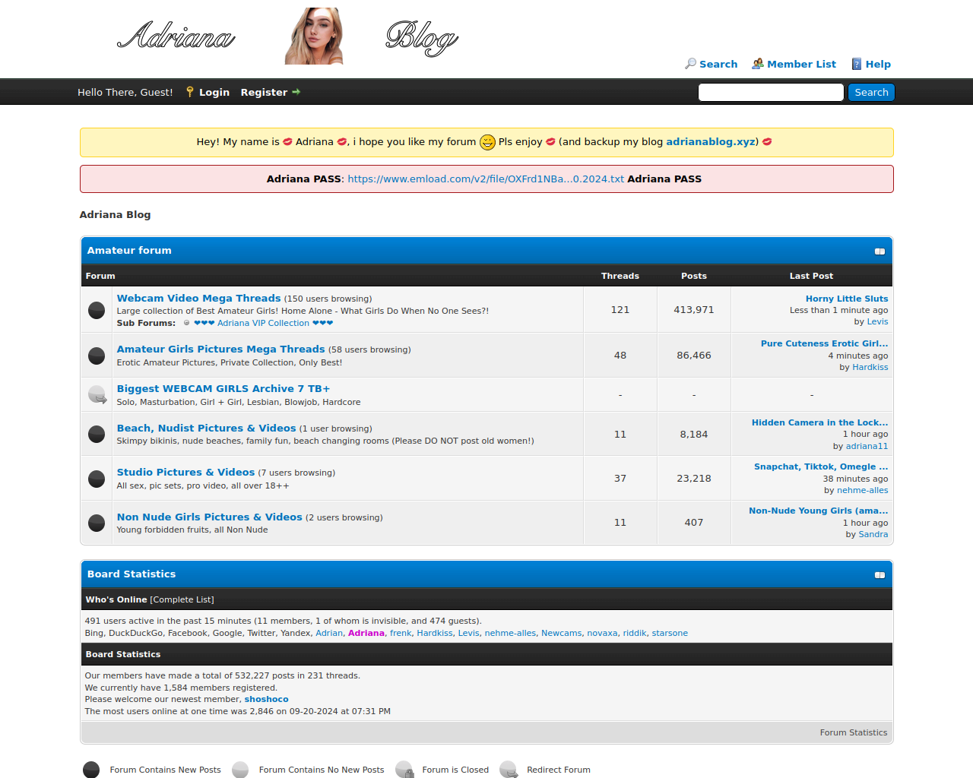This screenshot has height=778, width=973.
Task: Collapse the Amateur forum category
Action: pyautogui.click(x=880, y=251)
